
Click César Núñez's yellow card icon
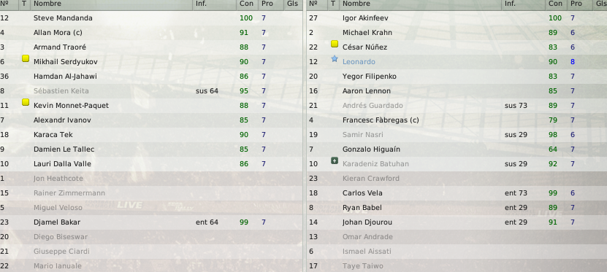click(x=335, y=44)
